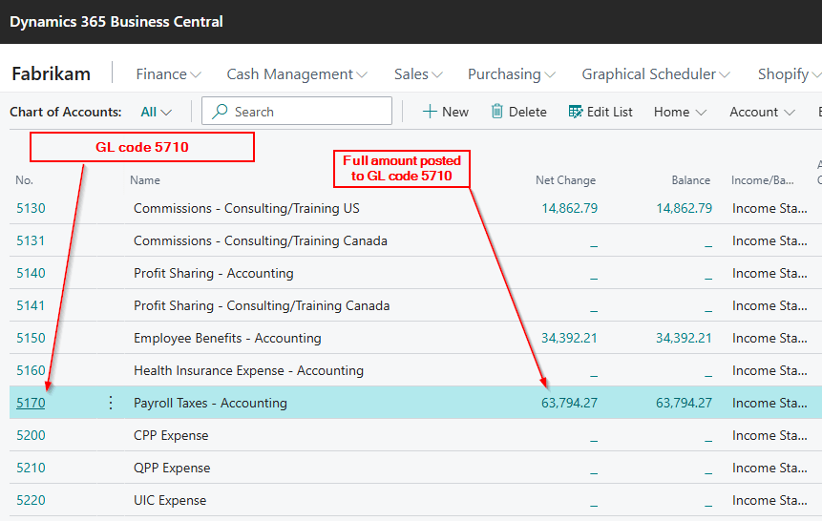Open the All views filter dropdown
Viewport: 822px width, 521px height.
click(157, 112)
